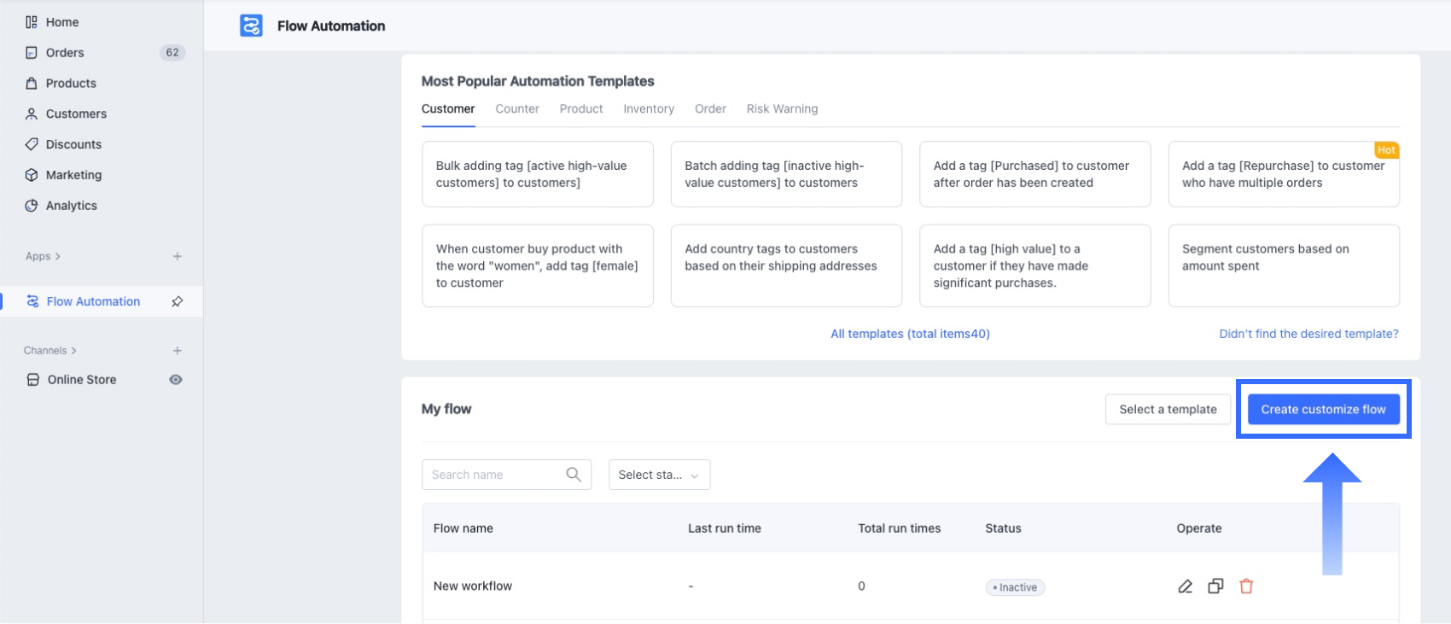Add a channel with Channels plus icon
This screenshot has height=624, width=1451.
click(x=178, y=351)
